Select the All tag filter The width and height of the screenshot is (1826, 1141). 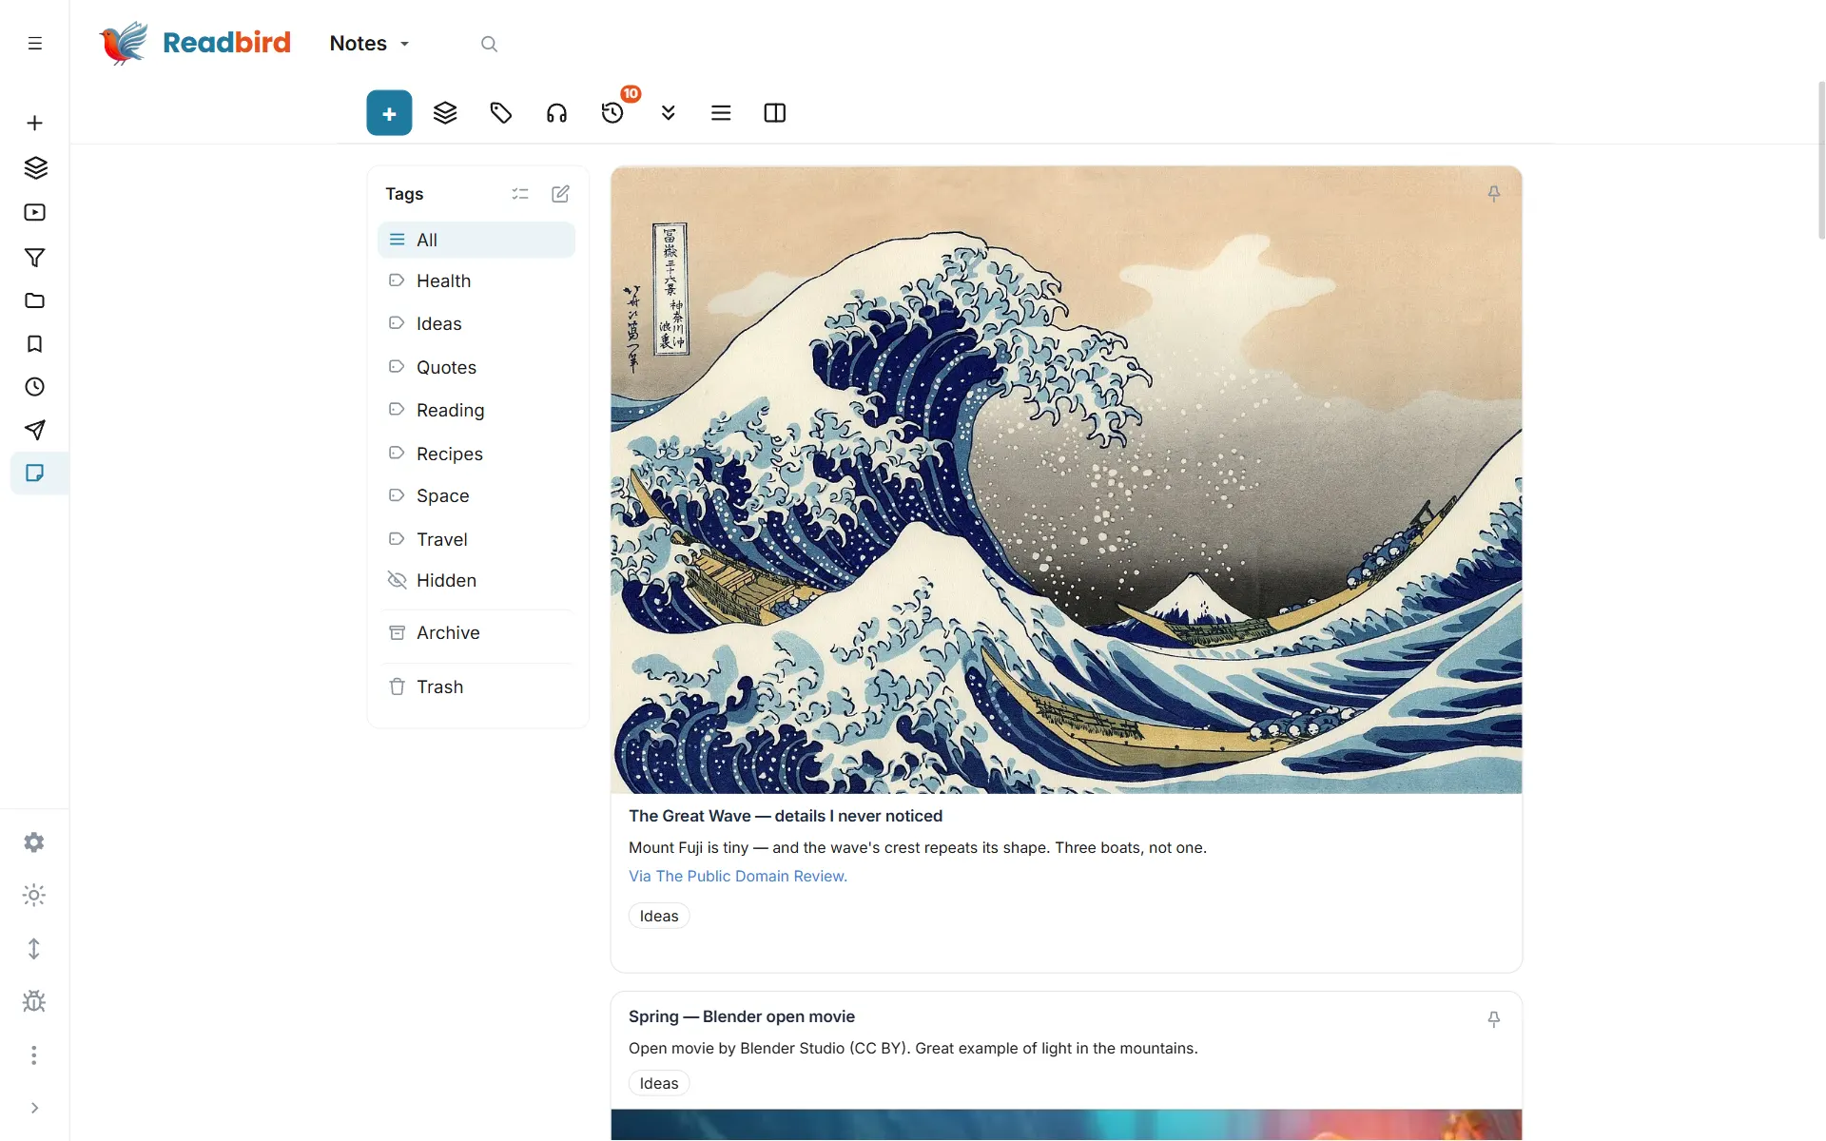[x=476, y=241]
